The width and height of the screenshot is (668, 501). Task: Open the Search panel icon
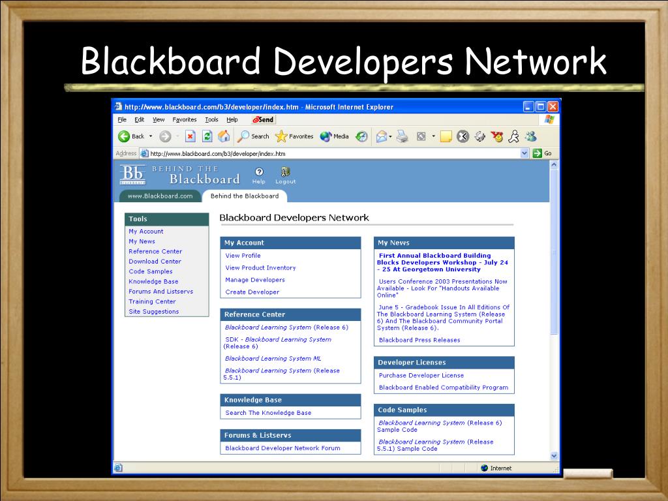point(243,136)
